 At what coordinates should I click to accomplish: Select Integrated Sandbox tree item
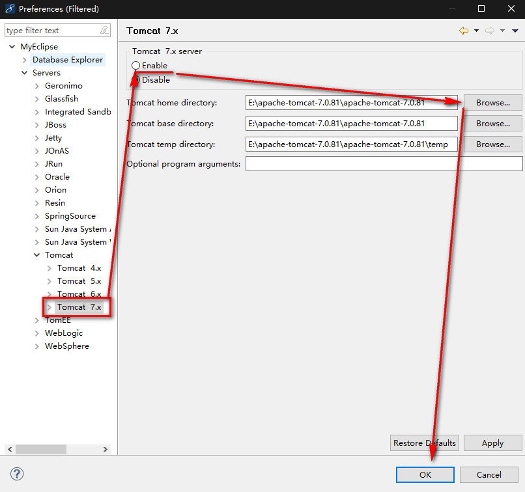pos(78,112)
